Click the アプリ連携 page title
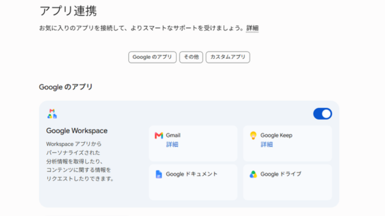 click(68, 11)
